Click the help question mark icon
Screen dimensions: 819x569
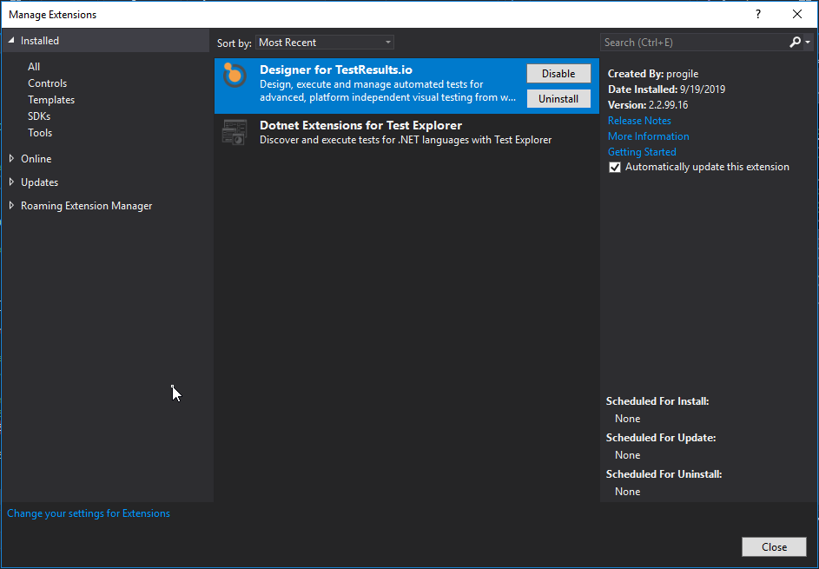click(758, 15)
